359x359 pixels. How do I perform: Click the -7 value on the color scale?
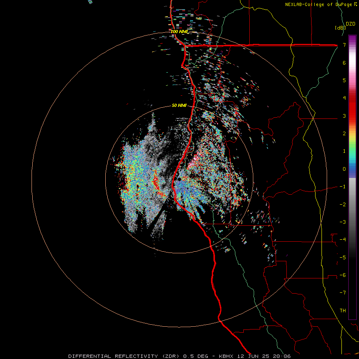343,293
